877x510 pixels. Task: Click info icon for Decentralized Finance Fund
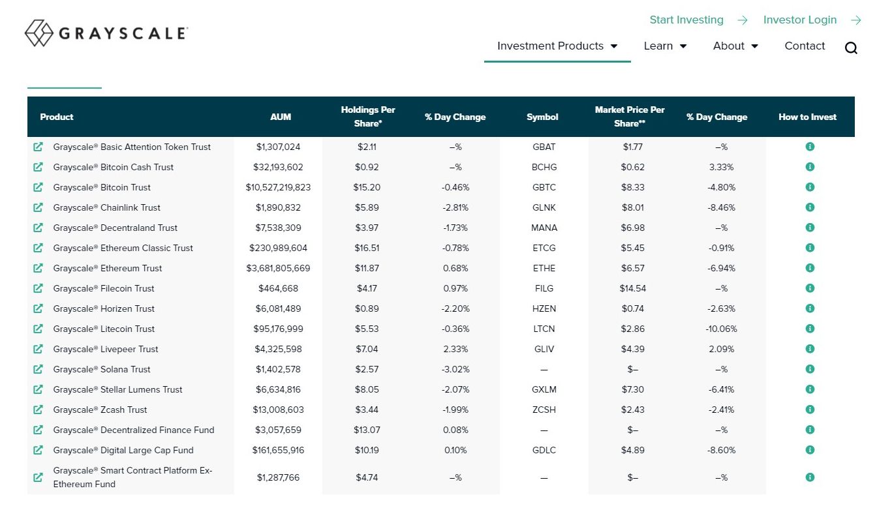click(x=810, y=430)
